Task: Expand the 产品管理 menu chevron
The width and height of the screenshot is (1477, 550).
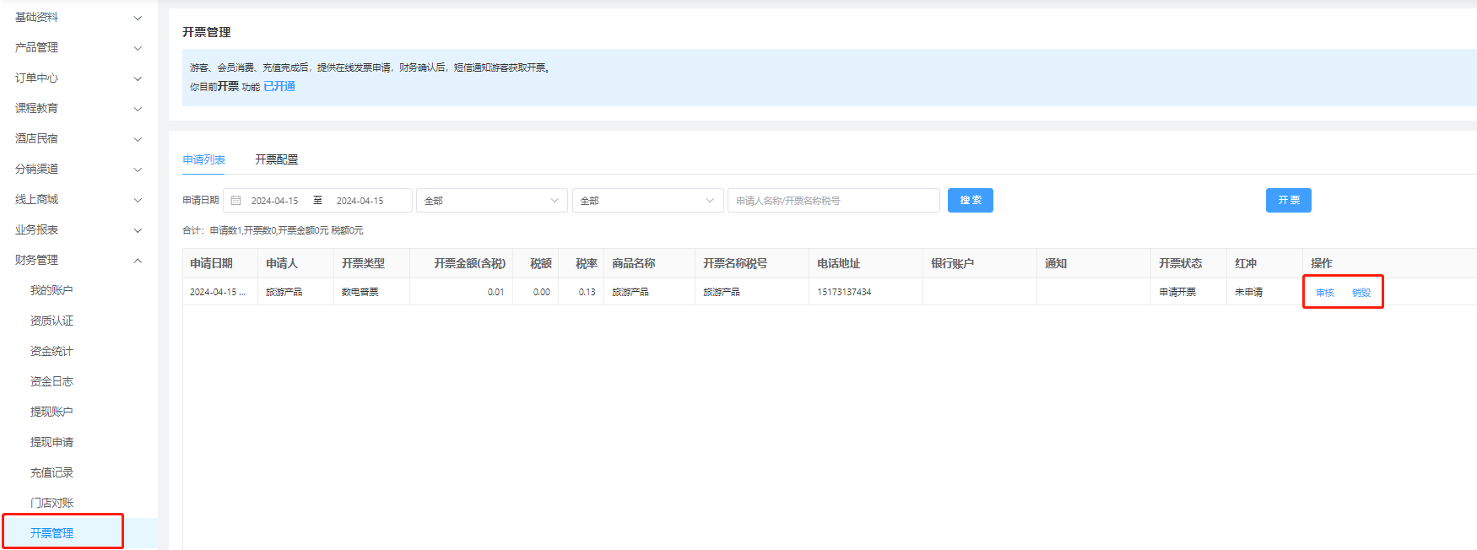Action: click(x=138, y=48)
